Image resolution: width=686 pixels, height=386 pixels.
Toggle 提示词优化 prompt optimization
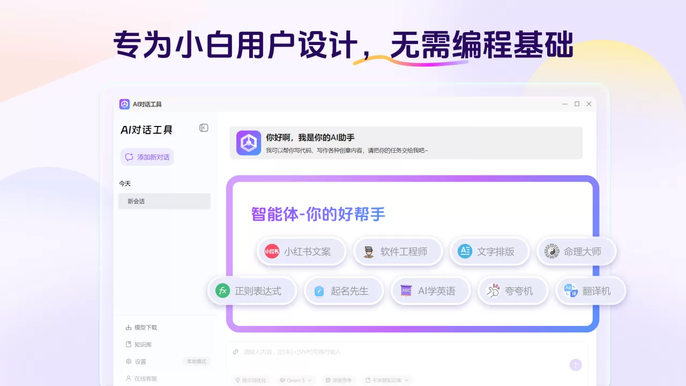point(252,380)
